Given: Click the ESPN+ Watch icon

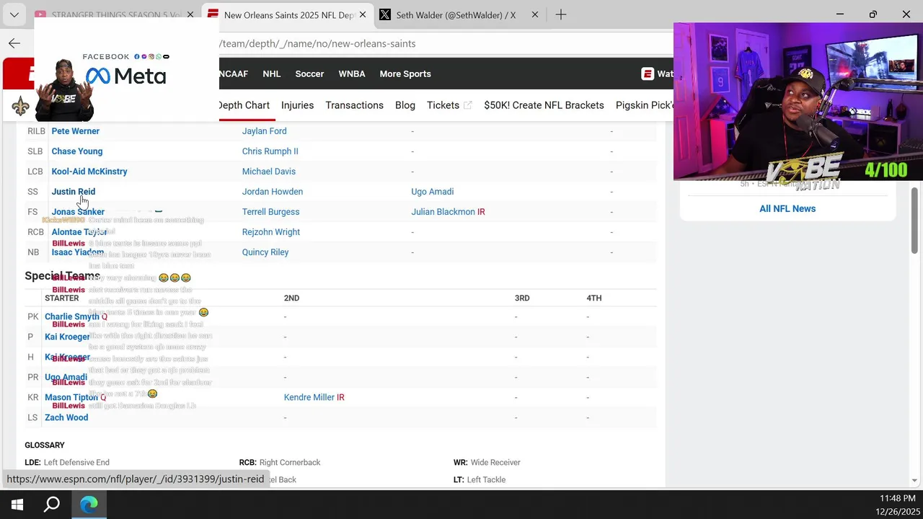Looking at the screenshot, I should tap(648, 74).
